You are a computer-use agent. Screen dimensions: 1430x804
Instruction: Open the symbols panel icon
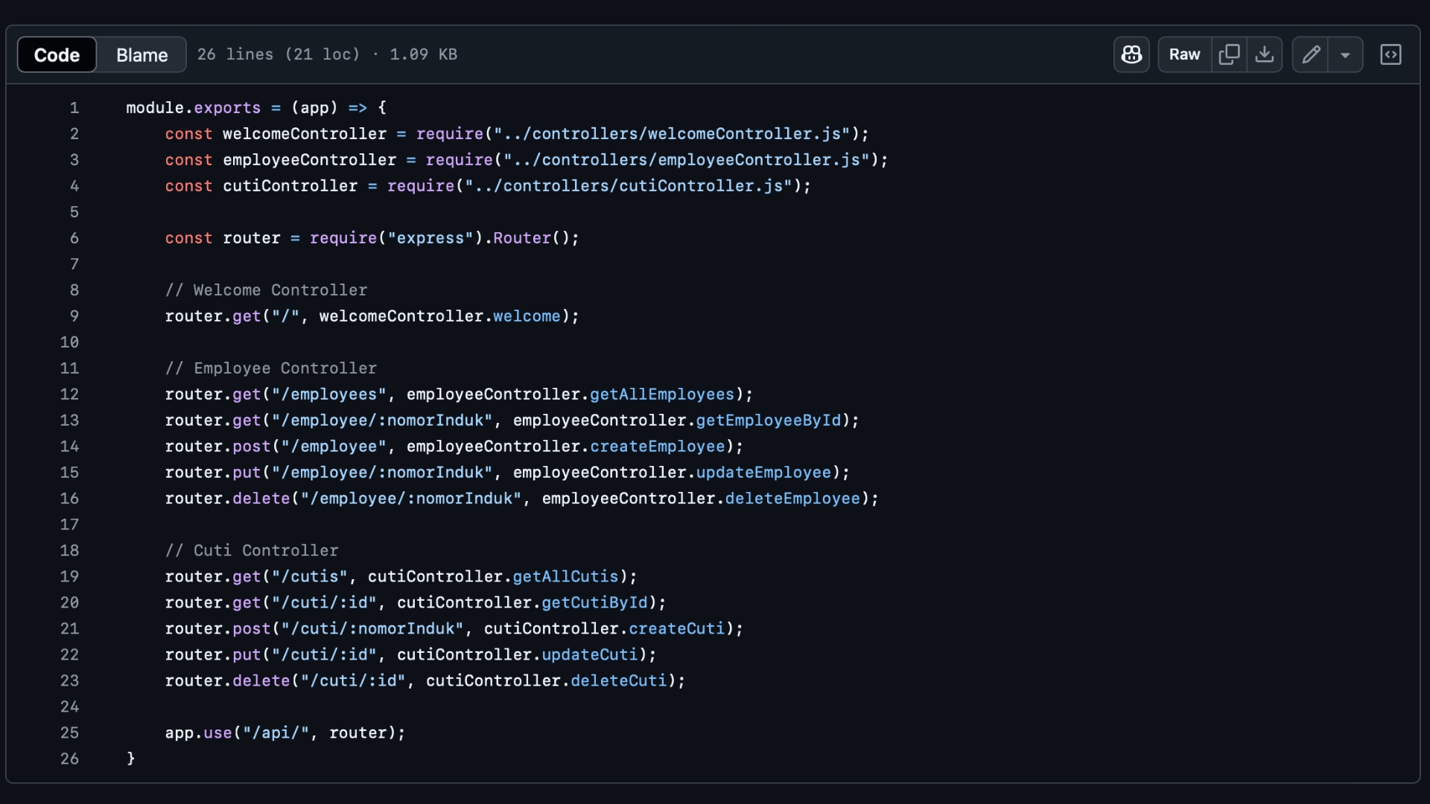pyautogui.click(x=1391, y=54)
